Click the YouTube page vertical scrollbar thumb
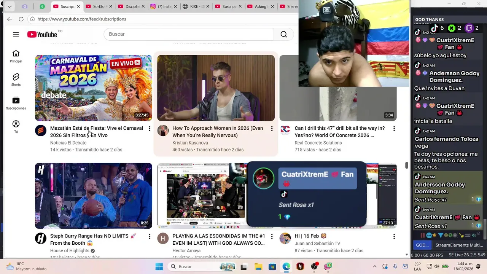Viewport: 487px width, 274px height. pos(407,165)
